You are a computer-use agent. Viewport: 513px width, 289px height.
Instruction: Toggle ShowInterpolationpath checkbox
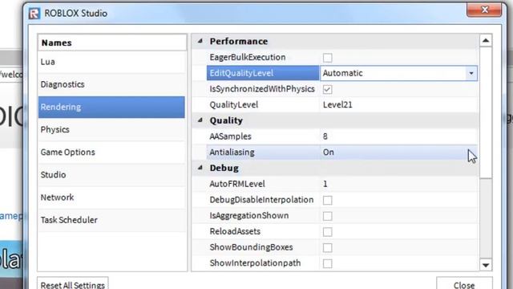328,263
